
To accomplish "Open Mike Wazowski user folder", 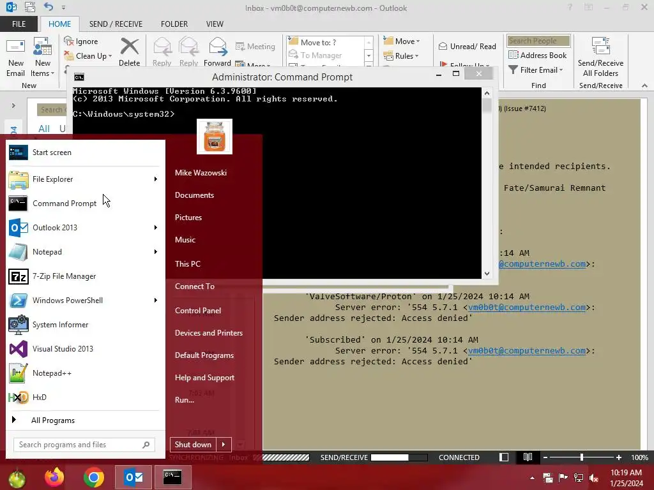I will pyautogui.click(x=201, y=172).
